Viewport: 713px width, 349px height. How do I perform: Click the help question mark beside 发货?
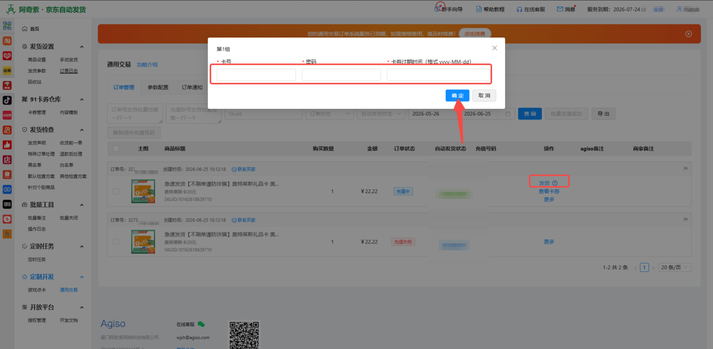(x=555, y=183)
